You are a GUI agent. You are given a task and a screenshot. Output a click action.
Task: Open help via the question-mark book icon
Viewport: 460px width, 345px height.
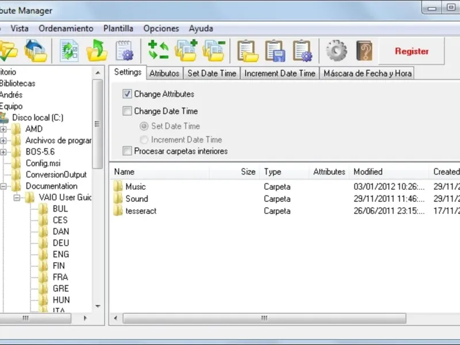(x=365, y=51)
